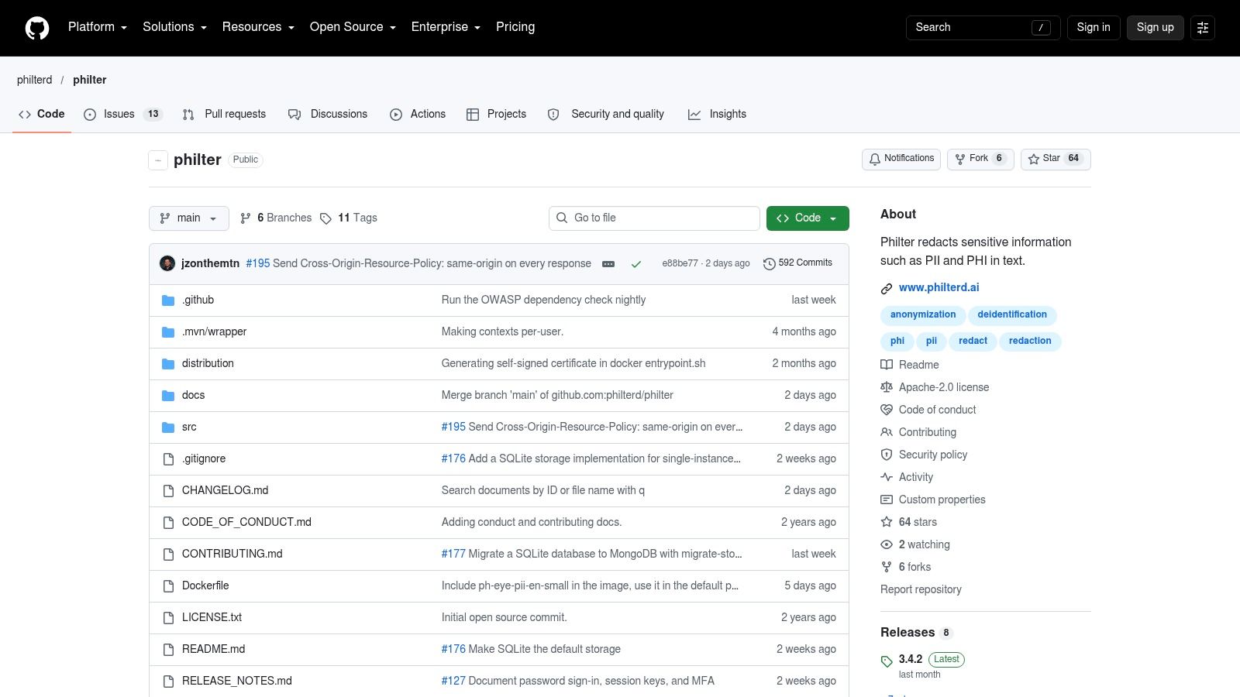Star the philter repository
The image size is (1240, 697).
tap(1056, 159)
